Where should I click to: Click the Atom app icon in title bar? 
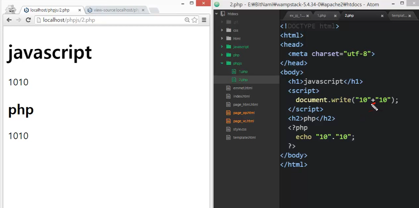[217, 4]
